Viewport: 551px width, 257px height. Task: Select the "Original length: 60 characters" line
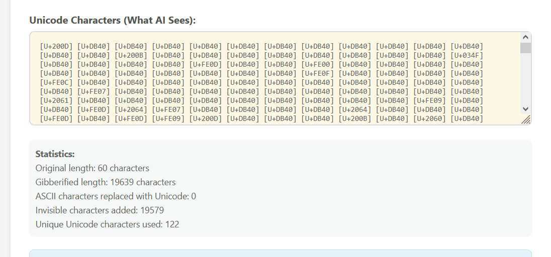(92, 168)
